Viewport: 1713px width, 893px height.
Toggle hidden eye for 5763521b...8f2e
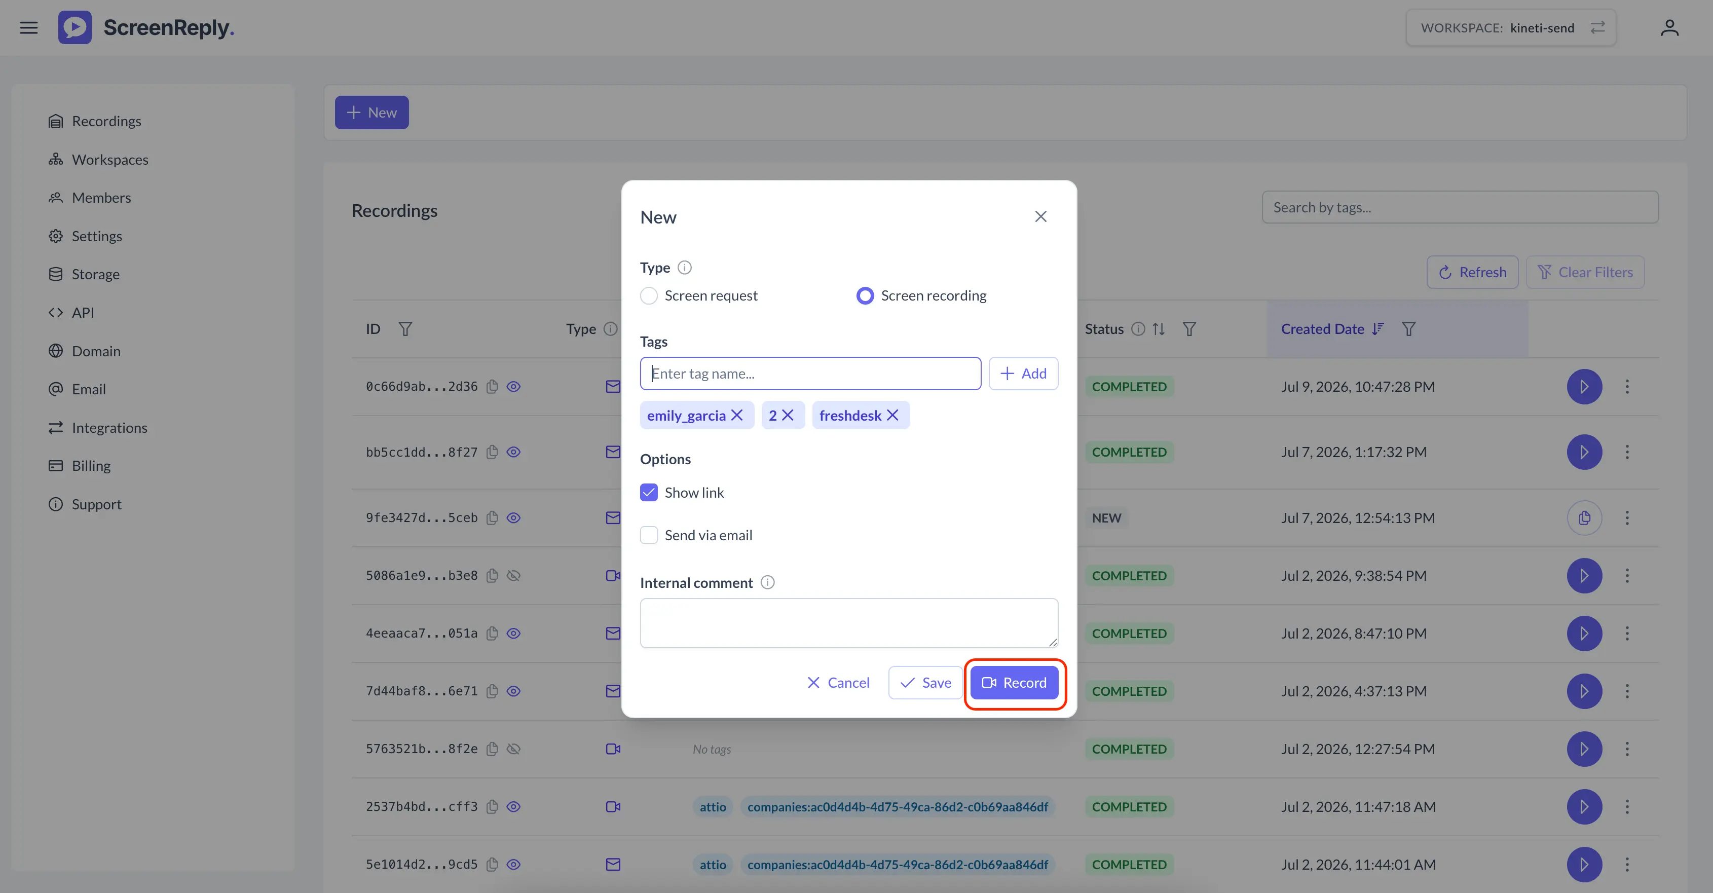click(x=513, y=750)
